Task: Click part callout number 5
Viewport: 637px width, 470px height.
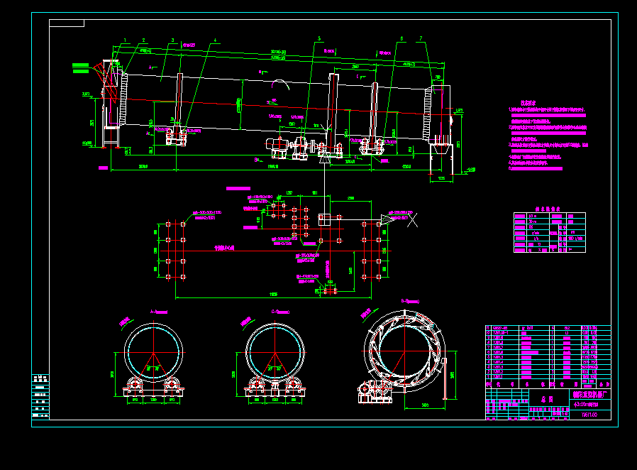Action: click(x=319, y=39)
